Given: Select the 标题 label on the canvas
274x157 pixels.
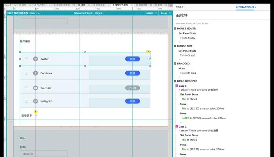Looking at the screenshot, I should tap(23, 147).
